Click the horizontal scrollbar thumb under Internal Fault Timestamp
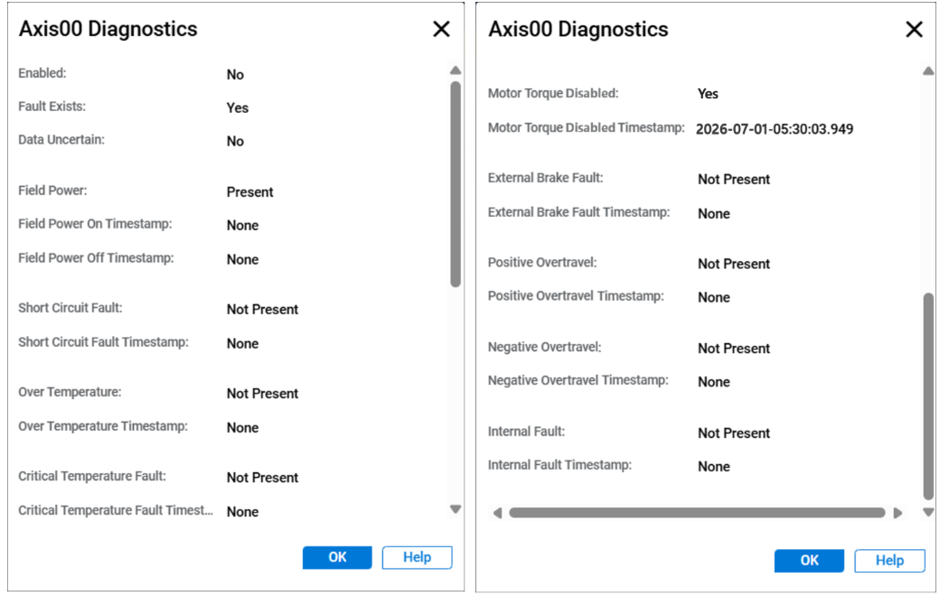The height and width of the screenshot is (596, 949). click(x=697, y=513)
